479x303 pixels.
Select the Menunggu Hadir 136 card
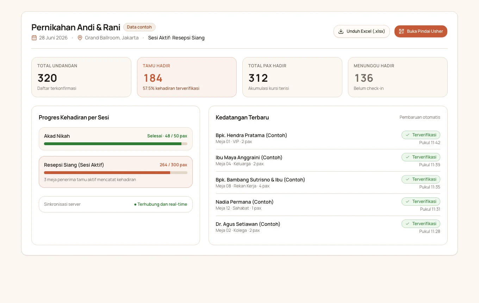(398, 77)
